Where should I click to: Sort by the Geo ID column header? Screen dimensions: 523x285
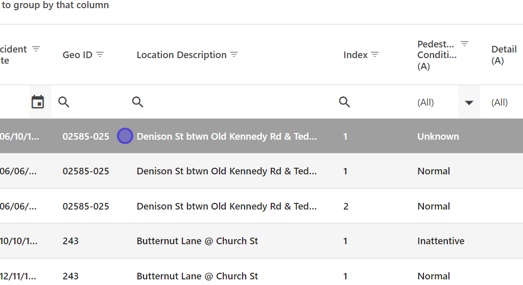[x=77, y=55]
